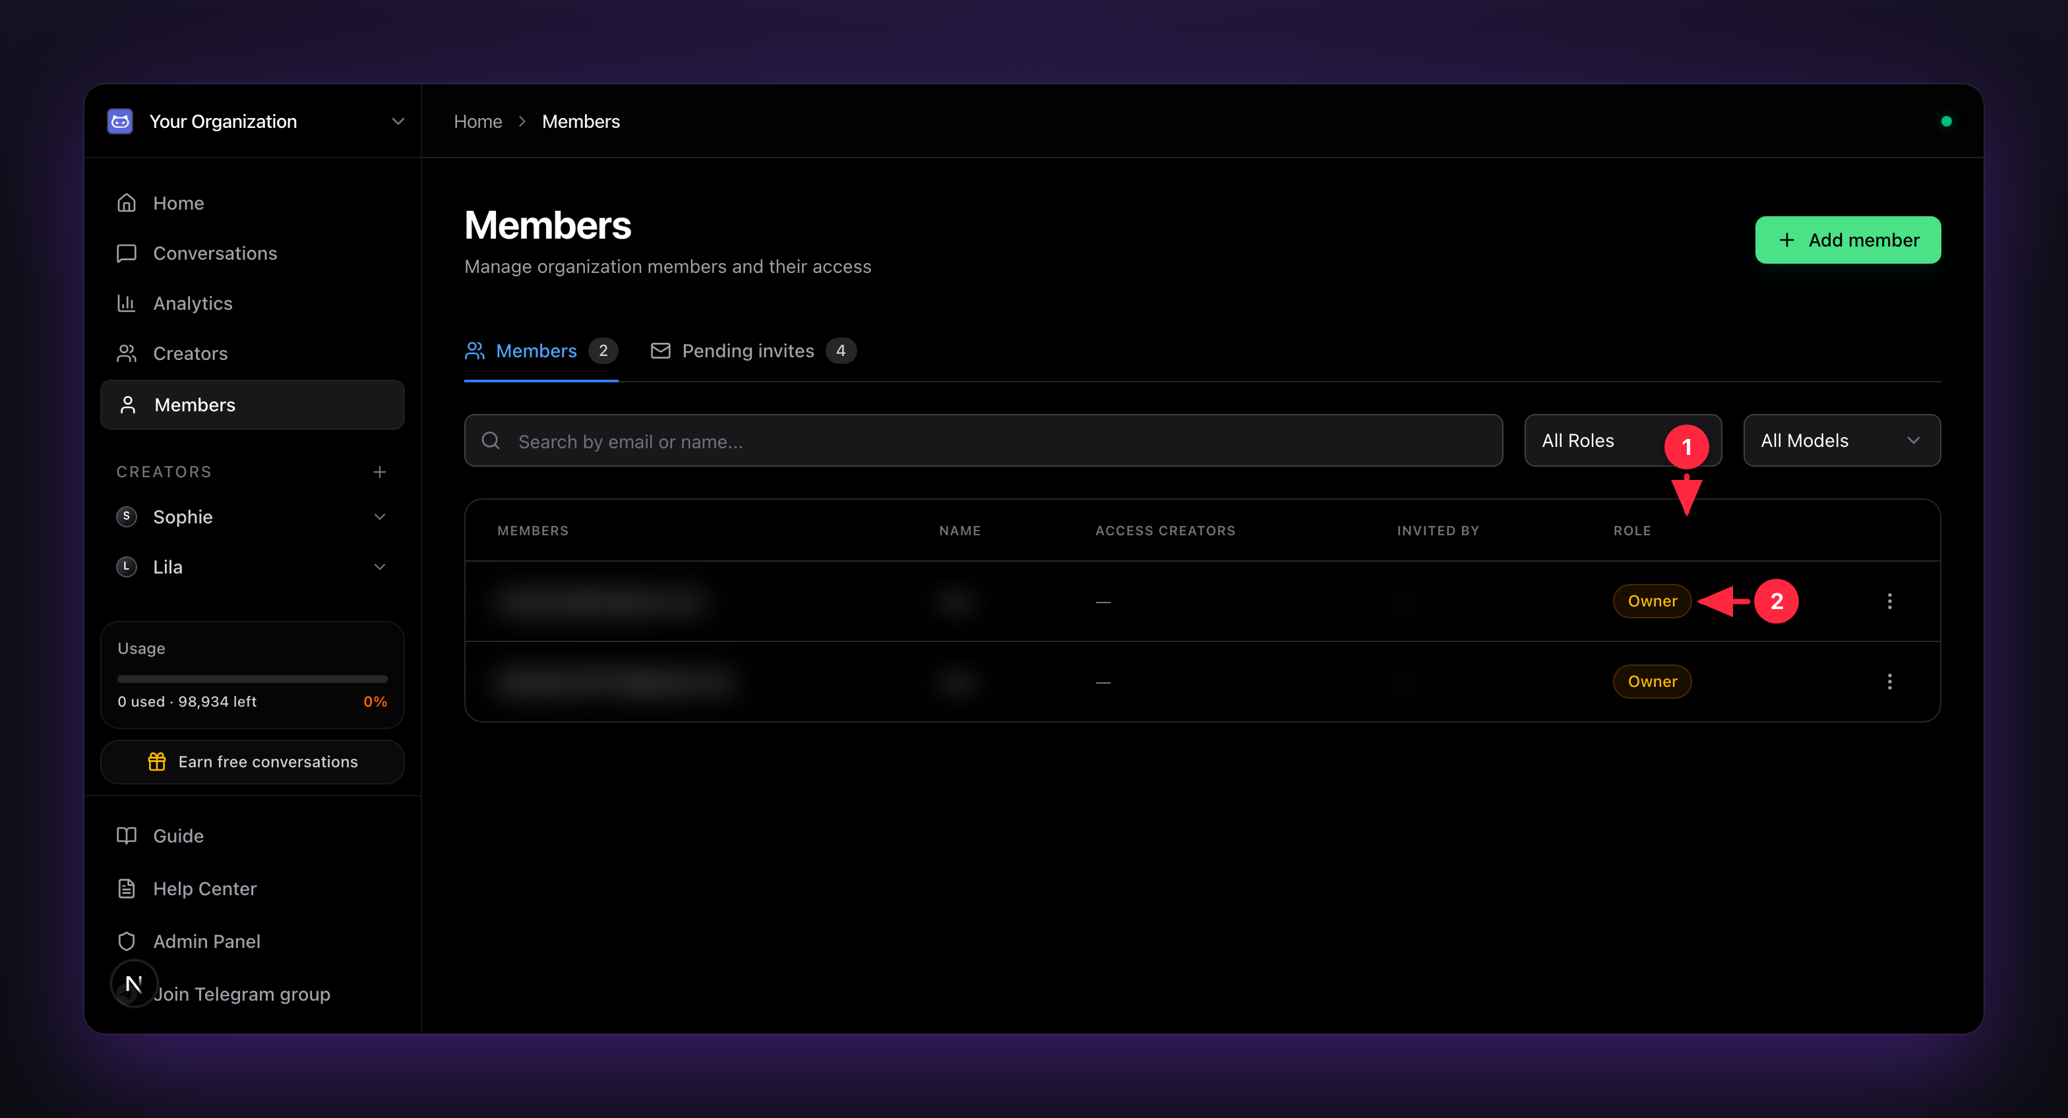Click the Members tab people icon

point(474,351)
